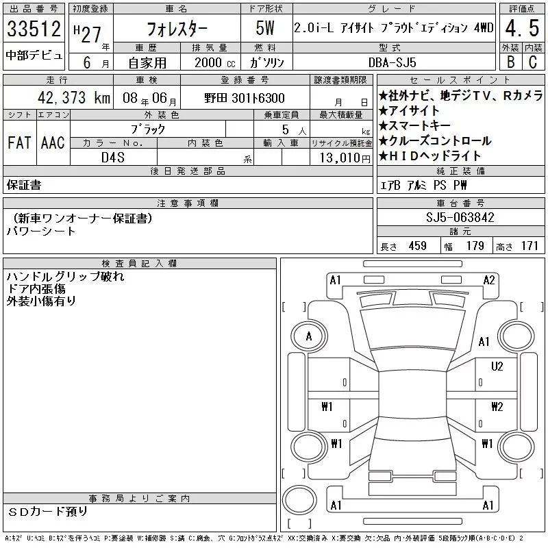This screenshot has height=548, width=548.
Task: Select the U2 dent marker on the diagram
Action: pos(497,366)
